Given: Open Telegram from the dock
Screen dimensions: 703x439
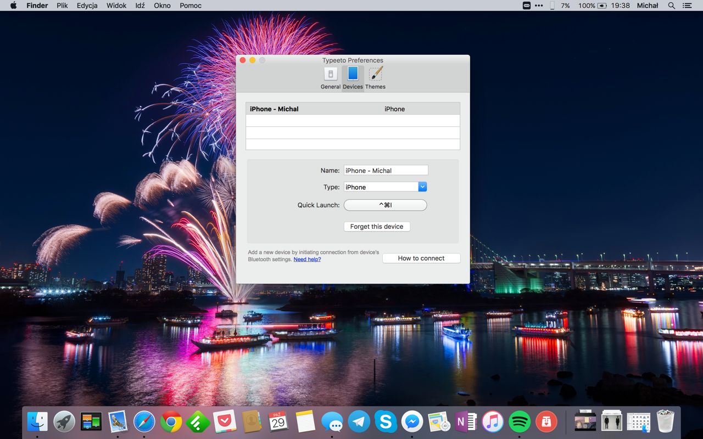Looking at the screenshot, I should tap(359, 422).
